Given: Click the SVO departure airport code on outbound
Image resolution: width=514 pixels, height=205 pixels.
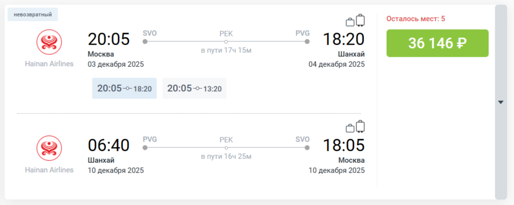Looking at the screenshot, I should point(150,33).
